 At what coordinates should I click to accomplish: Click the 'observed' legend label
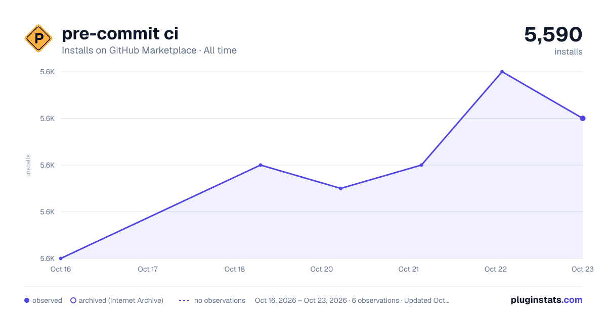point(47,300)
